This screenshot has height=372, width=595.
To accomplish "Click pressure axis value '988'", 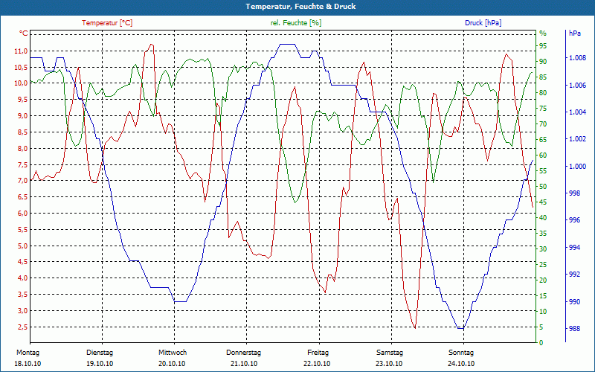I will click(575, 329).
